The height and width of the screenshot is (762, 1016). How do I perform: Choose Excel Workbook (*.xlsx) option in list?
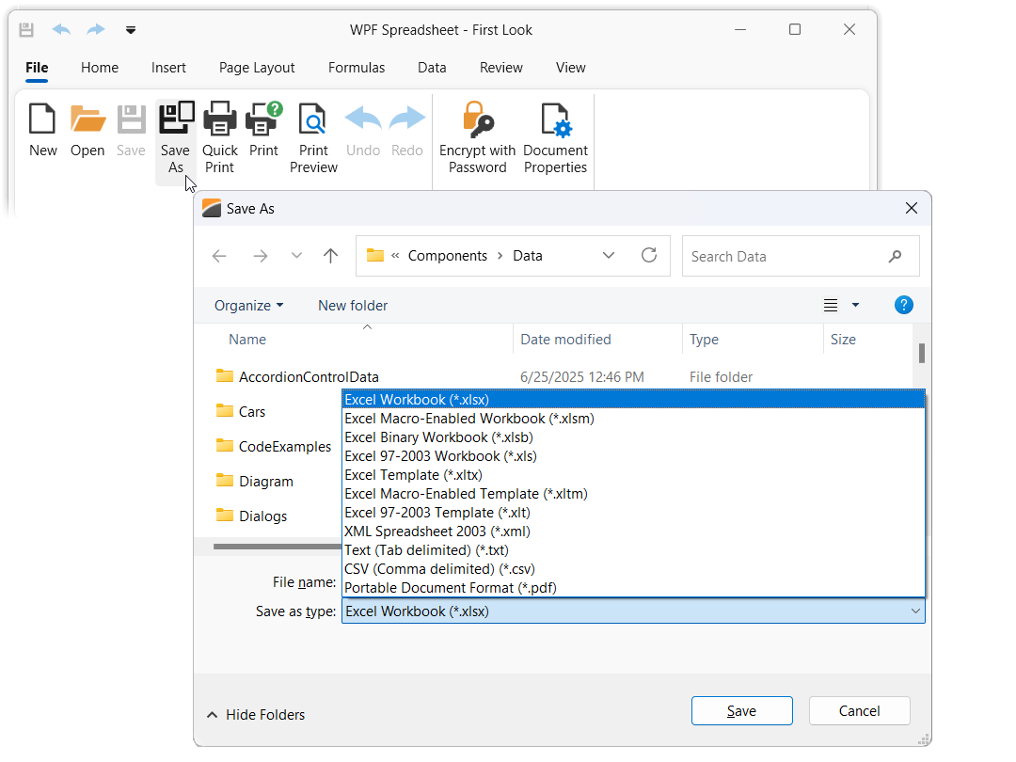pos(633,400)
